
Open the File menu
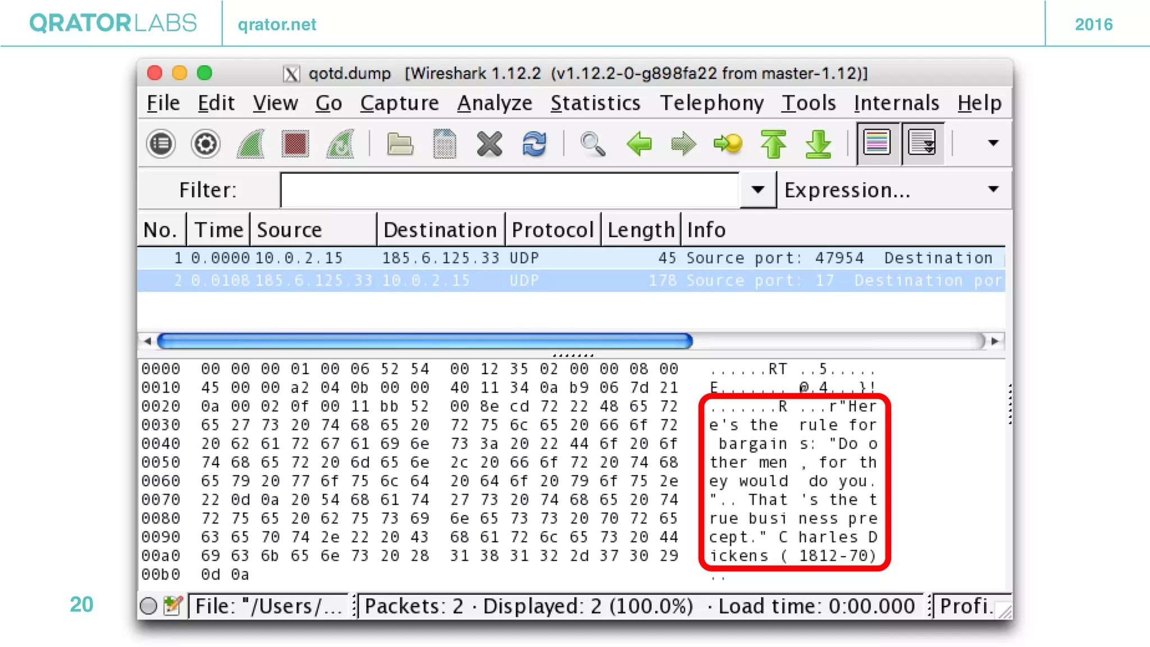(163, 103)
